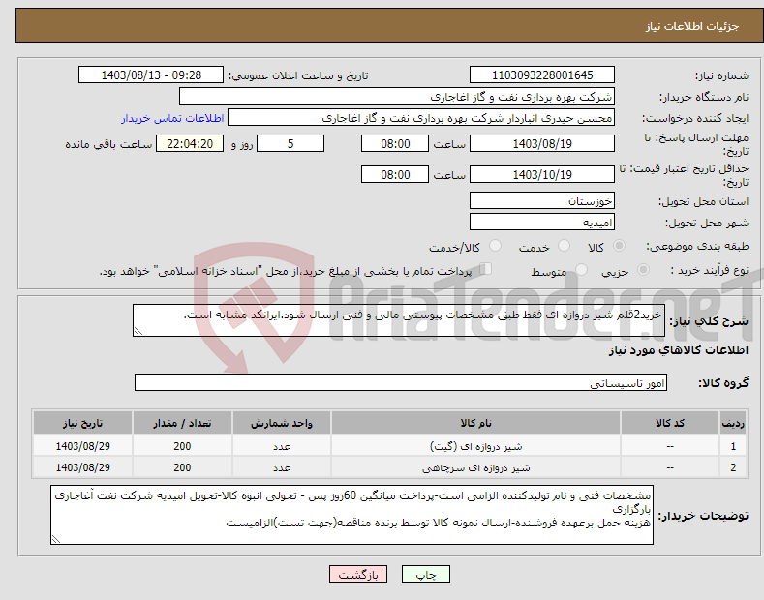The height and width of the screenshot is (600, 764).
Task: Click the general need description text area
Action: point(399,320)
